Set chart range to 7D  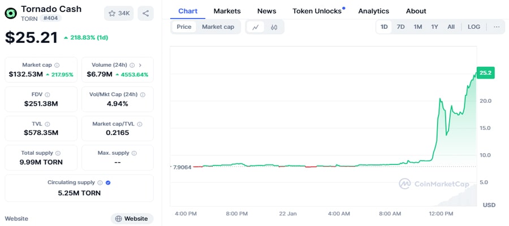pos(401,27)
